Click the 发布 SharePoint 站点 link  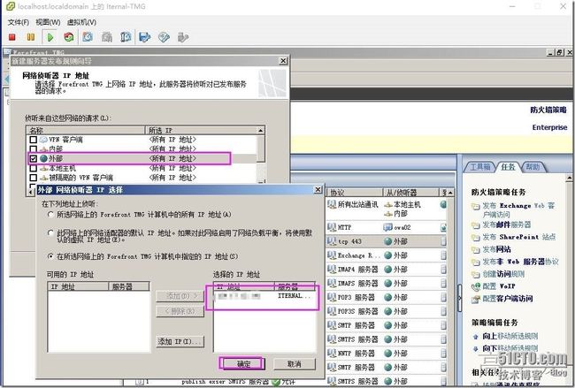[x=519, y=237]
